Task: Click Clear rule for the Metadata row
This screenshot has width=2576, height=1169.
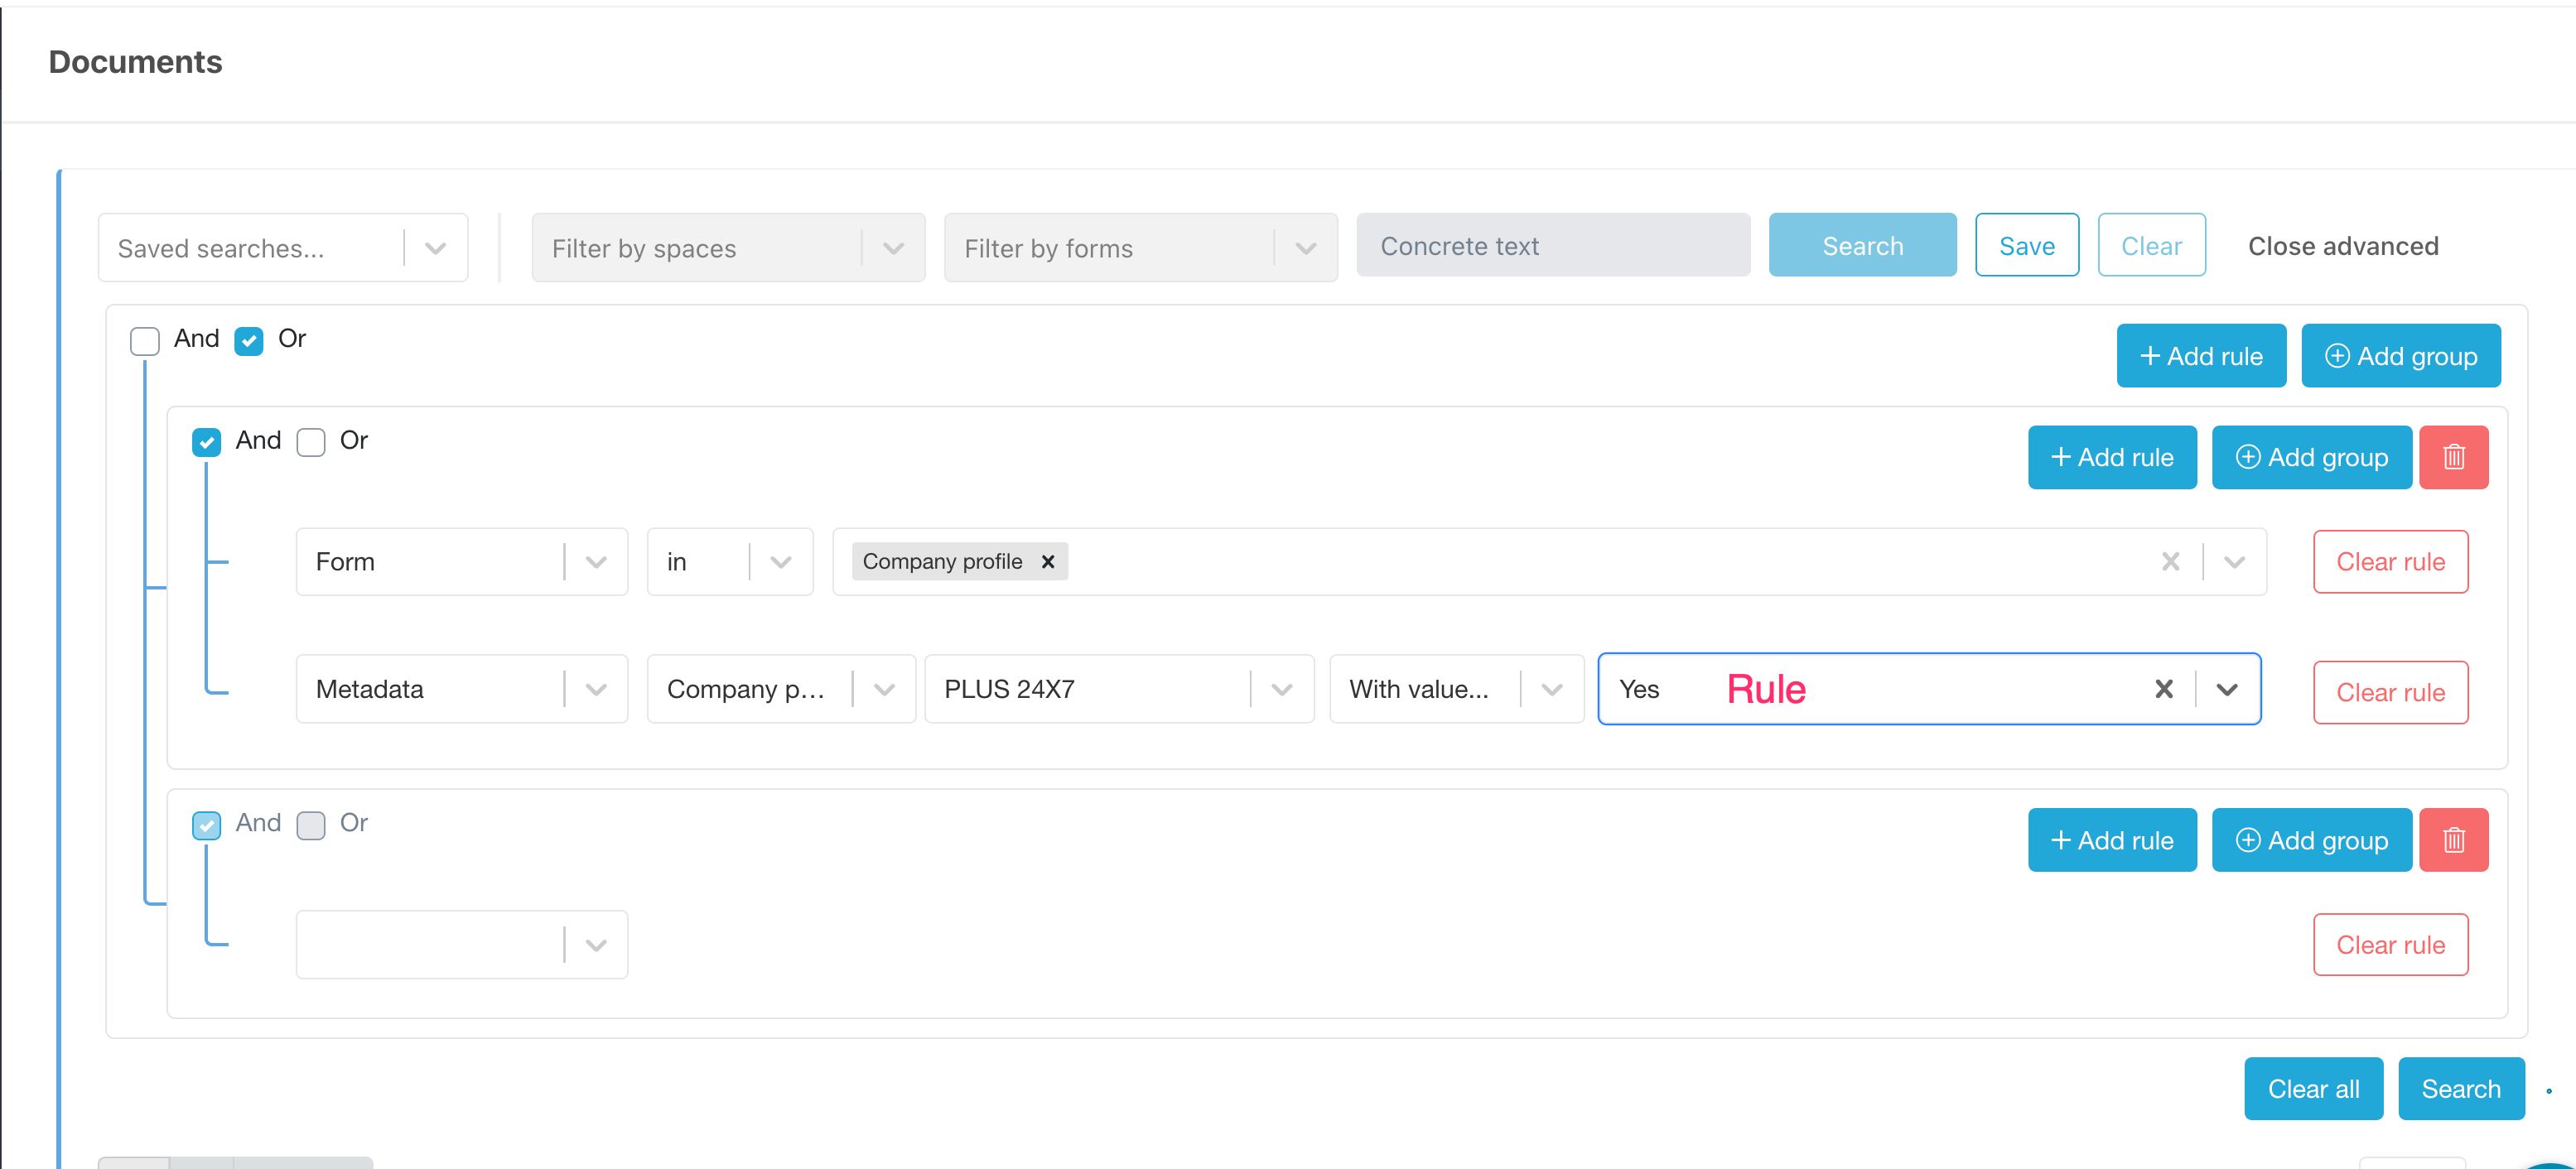Action: (2389, 692)
